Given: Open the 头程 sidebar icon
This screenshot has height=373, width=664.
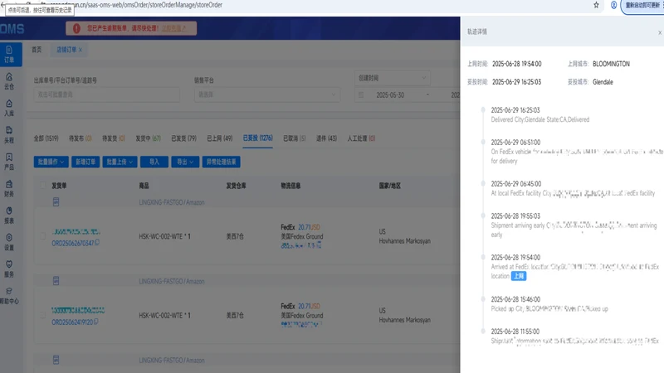Looking at the screenshot, I should (x=9, y=135).
